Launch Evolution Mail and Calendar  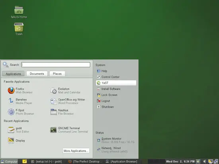[x=65, y=91]
